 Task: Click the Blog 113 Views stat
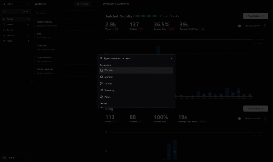pos(110,119)
